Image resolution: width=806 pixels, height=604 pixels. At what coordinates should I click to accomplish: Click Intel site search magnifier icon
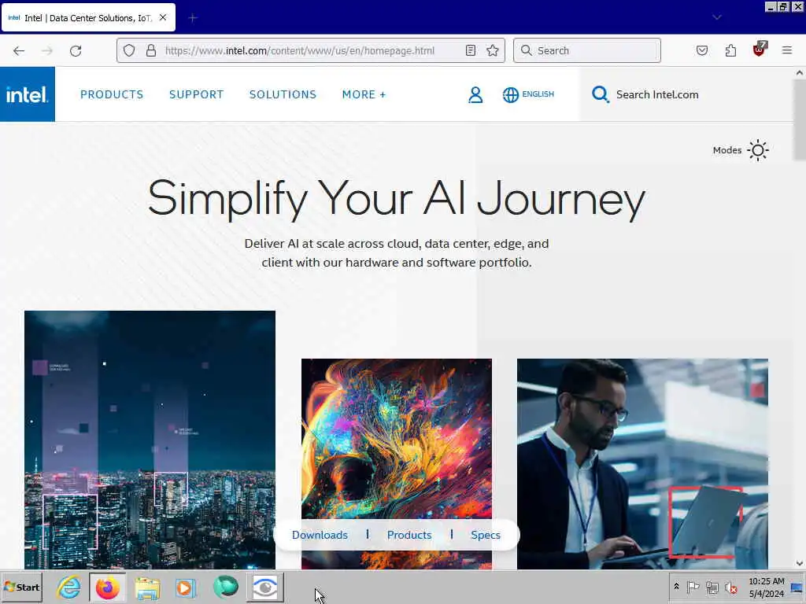tap(600, 94)
